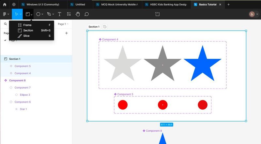Click the Component 4 label on canvas
The image size is (261, 144).
[x=110, y=39]
